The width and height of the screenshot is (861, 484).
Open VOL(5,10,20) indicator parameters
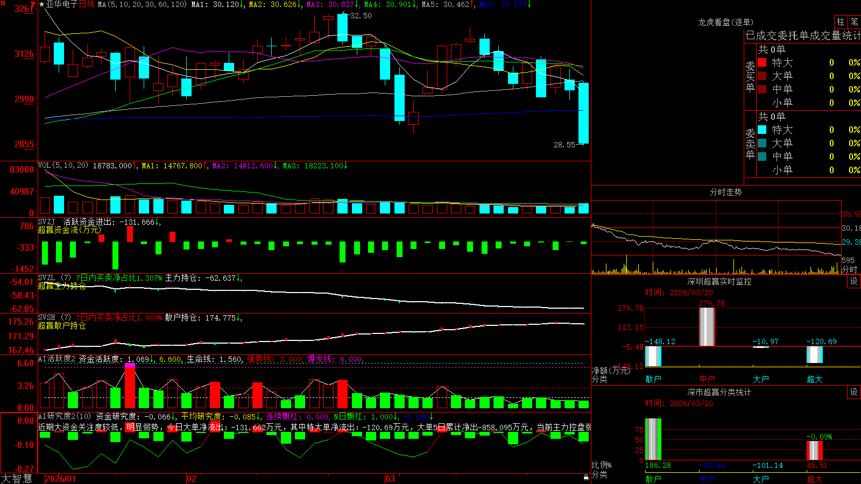63,166
